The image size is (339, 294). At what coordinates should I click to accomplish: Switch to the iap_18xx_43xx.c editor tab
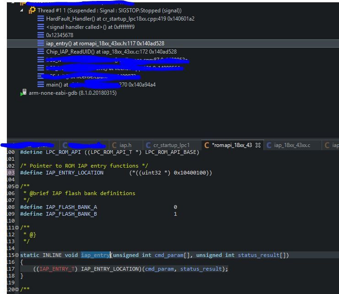click(292, 145)
